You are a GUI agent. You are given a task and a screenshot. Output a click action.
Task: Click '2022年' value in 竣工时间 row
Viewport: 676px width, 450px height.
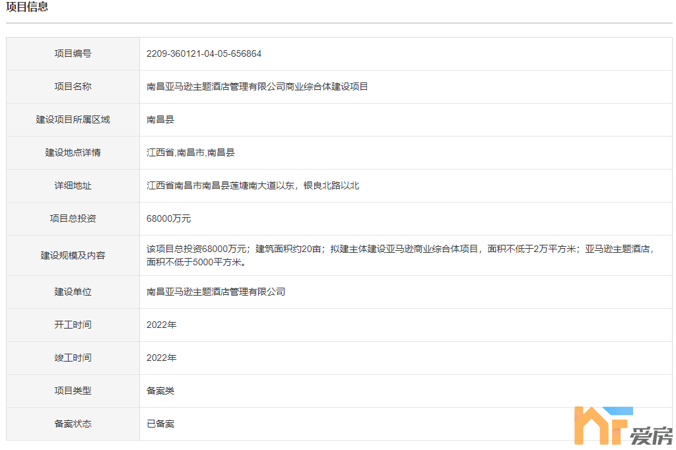pos(161,358)
